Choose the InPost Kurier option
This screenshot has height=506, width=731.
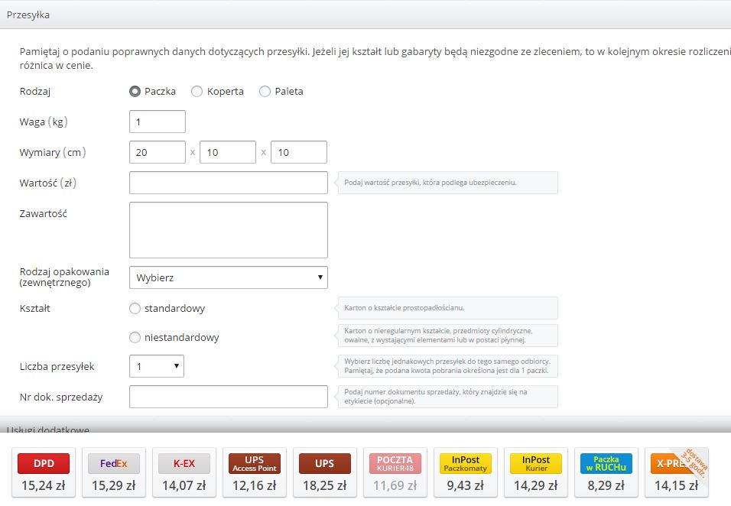coord(536,464)
